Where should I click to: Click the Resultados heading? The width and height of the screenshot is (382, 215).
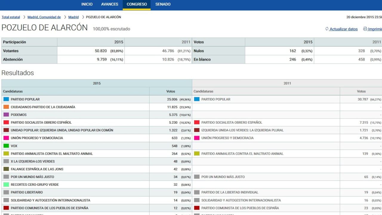coord(18,73)
